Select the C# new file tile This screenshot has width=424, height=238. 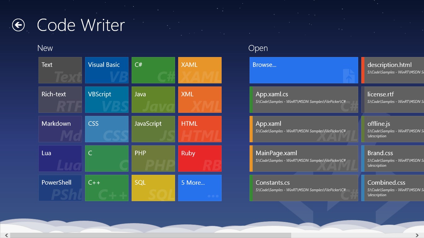pos(153,70)
